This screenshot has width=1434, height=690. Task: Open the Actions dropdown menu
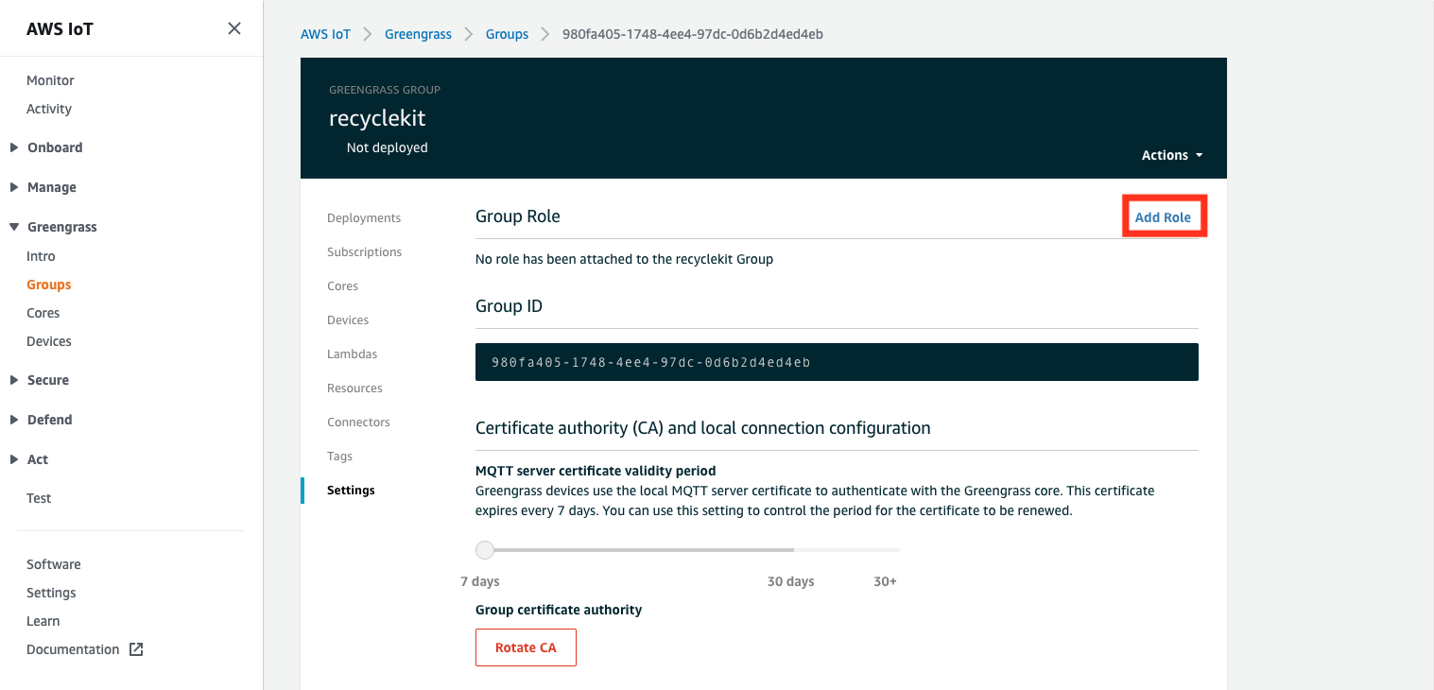pos(1172,155)
